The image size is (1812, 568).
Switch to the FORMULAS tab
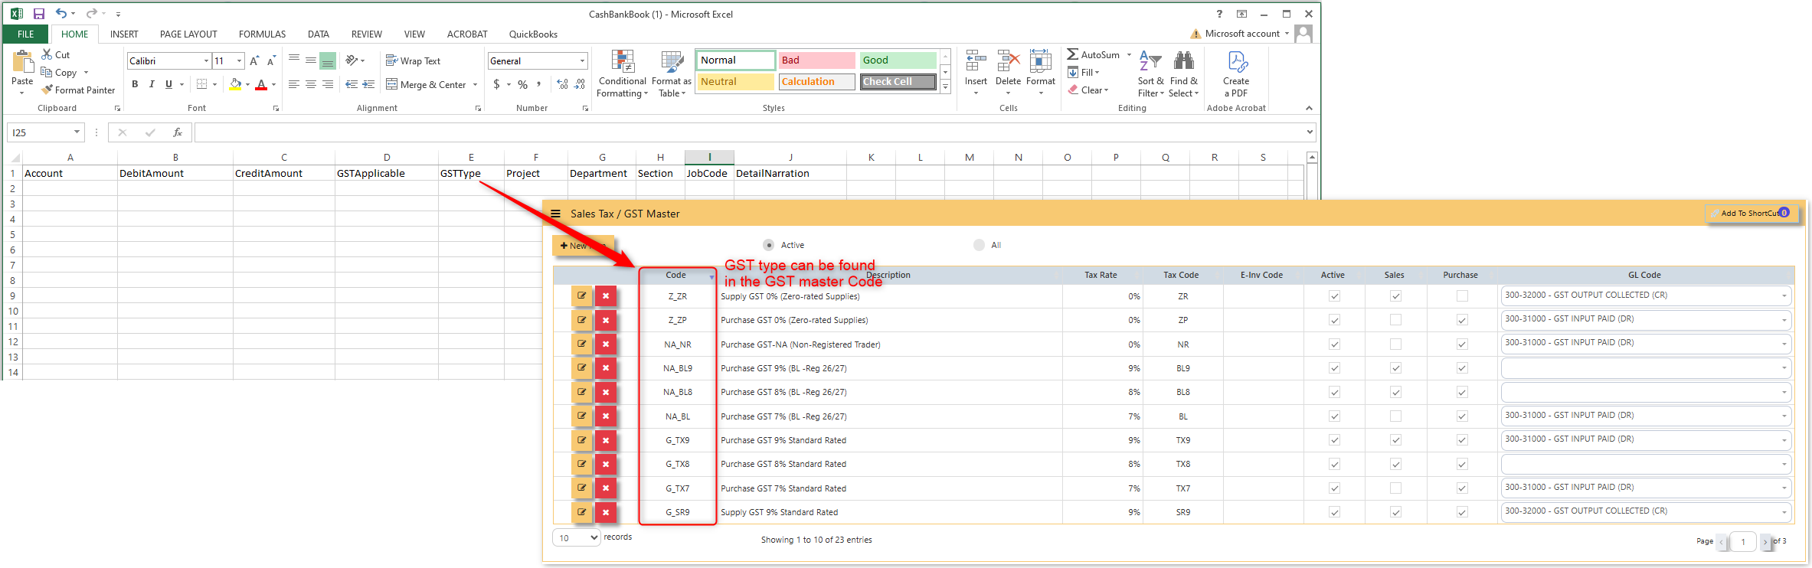tap(262, 34)
